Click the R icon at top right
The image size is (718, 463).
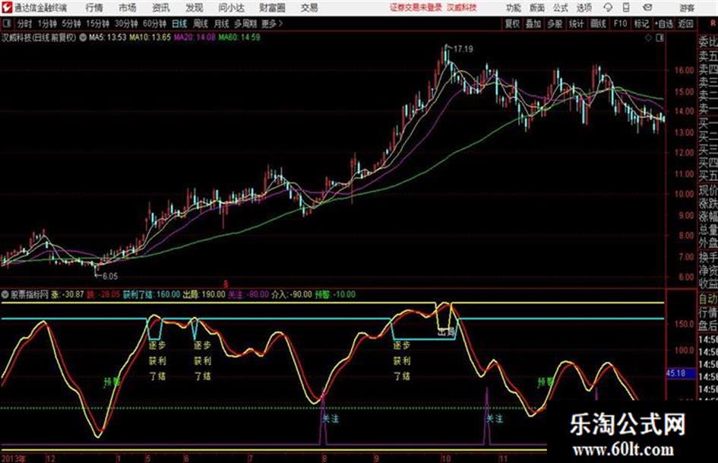713,24
